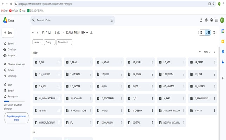226x140 pixels.
Task: Switch to grid layout view
Action: [208, 33]
